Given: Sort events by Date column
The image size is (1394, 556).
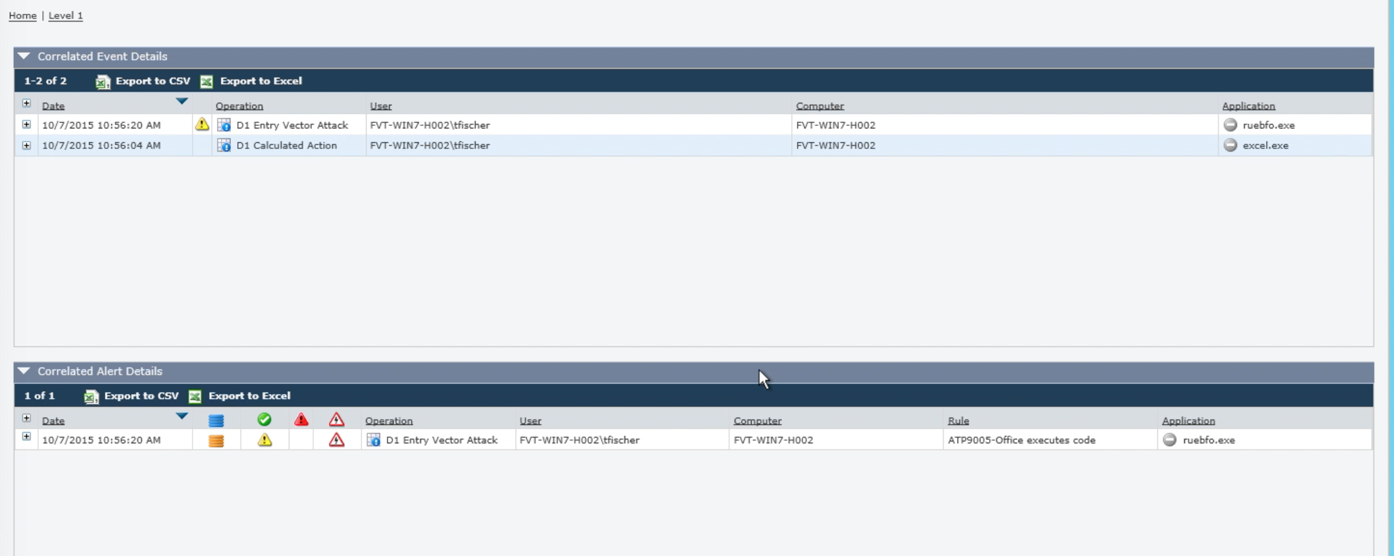Looking at the screenshot, I should click(53, 106).
